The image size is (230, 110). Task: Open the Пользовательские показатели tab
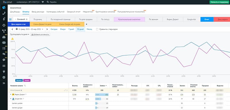pos(131,12)
